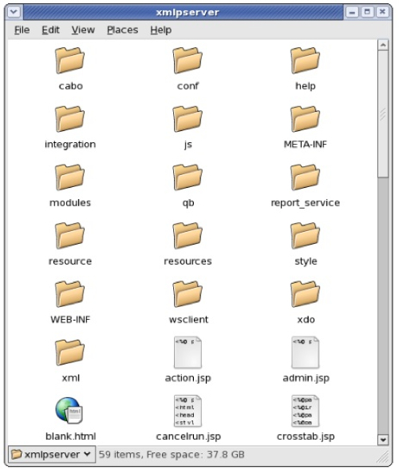Click the "META-INF" folder name
Screen dimensions: 399x474
pos(306,145)
